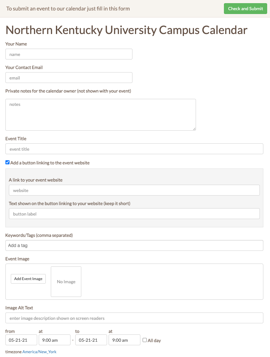270x357 pixels.
Task: Focus the Event Title field
Action: [x=134, y=149]
